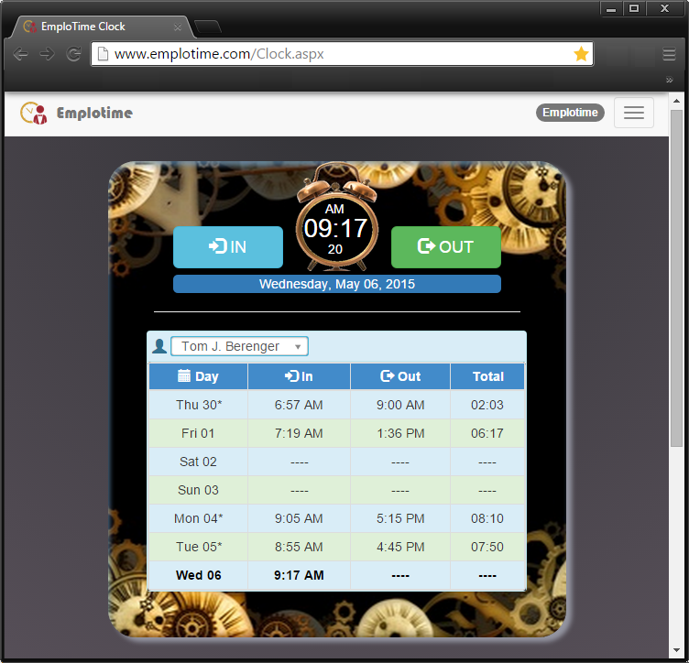The image size is (689, 663).
Task: Select the 9:05 AM in-time cell
Action: 299,518
